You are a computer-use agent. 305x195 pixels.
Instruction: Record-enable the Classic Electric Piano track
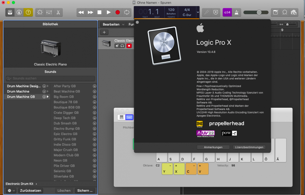pos(129,46)
